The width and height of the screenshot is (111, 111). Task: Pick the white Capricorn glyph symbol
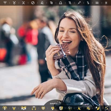(x=88, y=3)
